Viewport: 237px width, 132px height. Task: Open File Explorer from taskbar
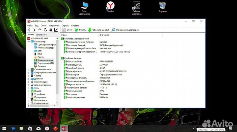[21, 128]
